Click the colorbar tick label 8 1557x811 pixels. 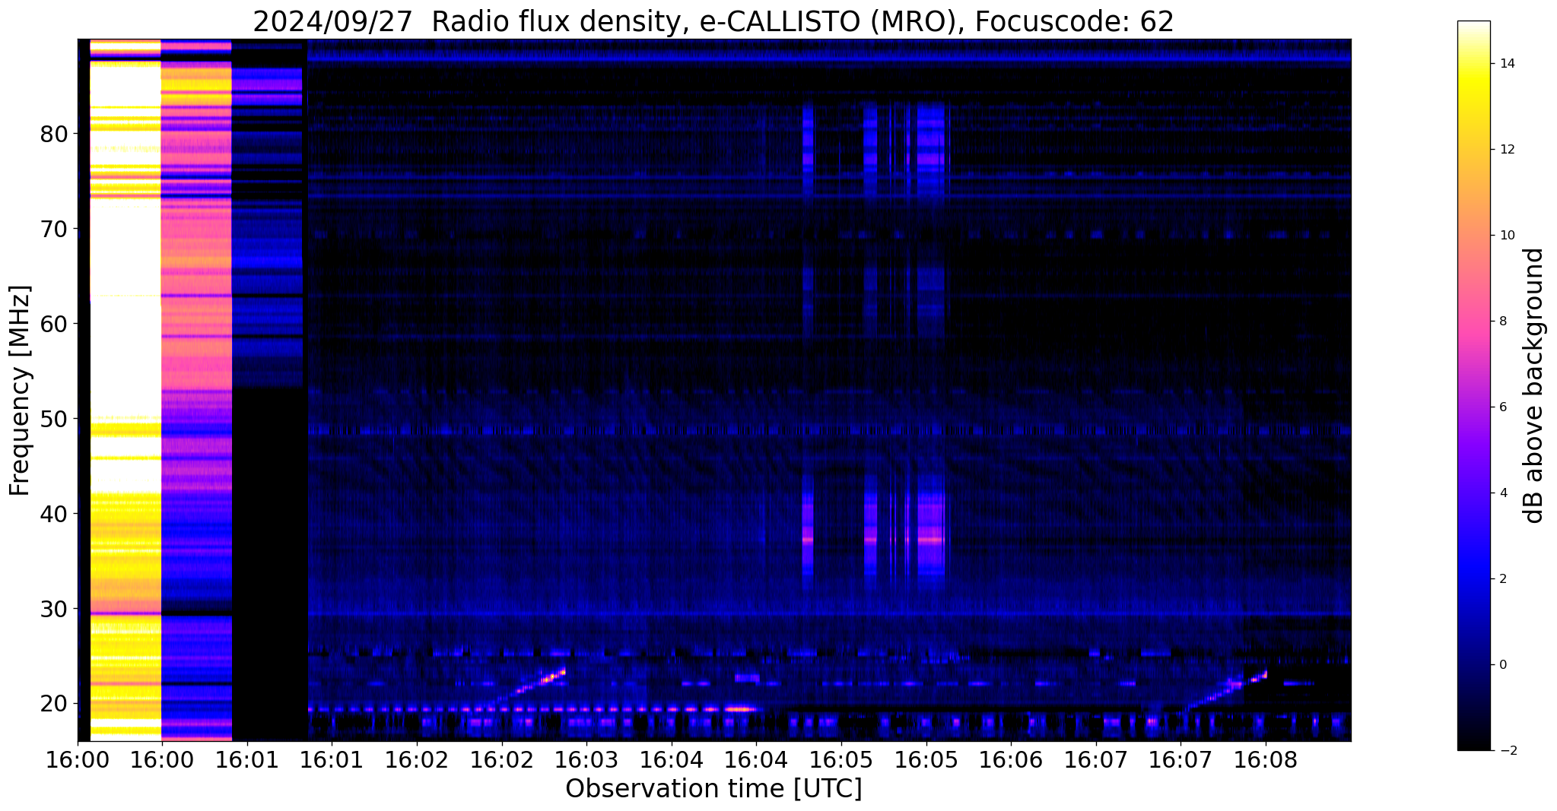point(1502,322)
